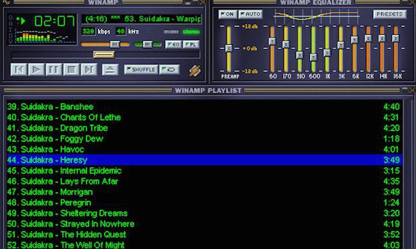Stop playback with the Stop button
The height and width of the screenshot is (249, 416).
72,70
